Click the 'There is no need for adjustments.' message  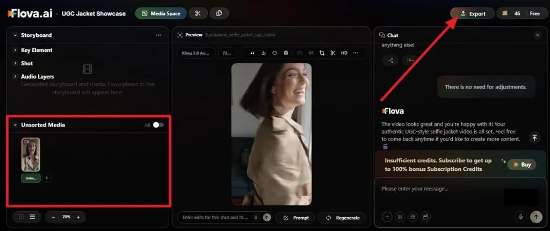pyautogui.click(x=486, y=87)
